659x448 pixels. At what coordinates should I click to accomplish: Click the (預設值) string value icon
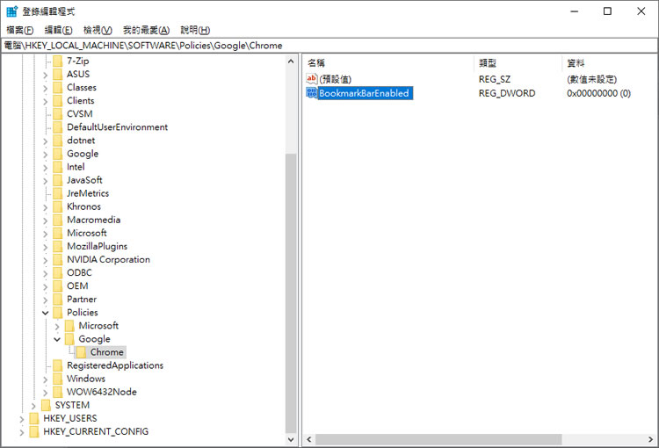pos(311,78)
